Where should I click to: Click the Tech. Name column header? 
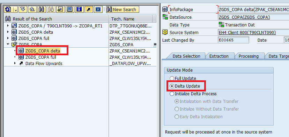tap(131, 19)
